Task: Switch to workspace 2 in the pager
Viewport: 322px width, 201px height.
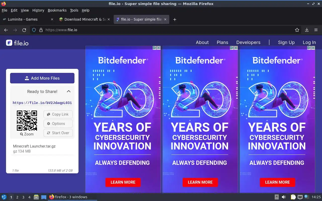Action: 17,197
